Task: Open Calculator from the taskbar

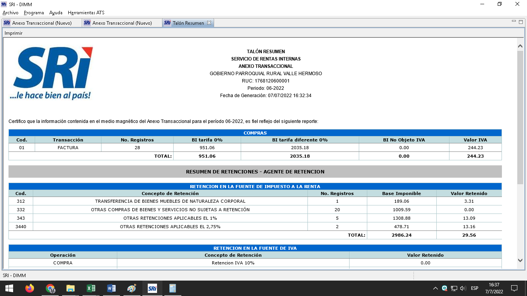Action: [x=172, y=288]
